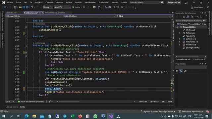Click the Undo arrow icon
The image size is (212, 119).
(32, 7)
